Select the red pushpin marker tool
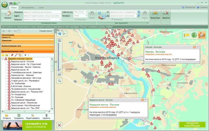The height and width of the screenshot is (131, 209). tap(12, 55)
